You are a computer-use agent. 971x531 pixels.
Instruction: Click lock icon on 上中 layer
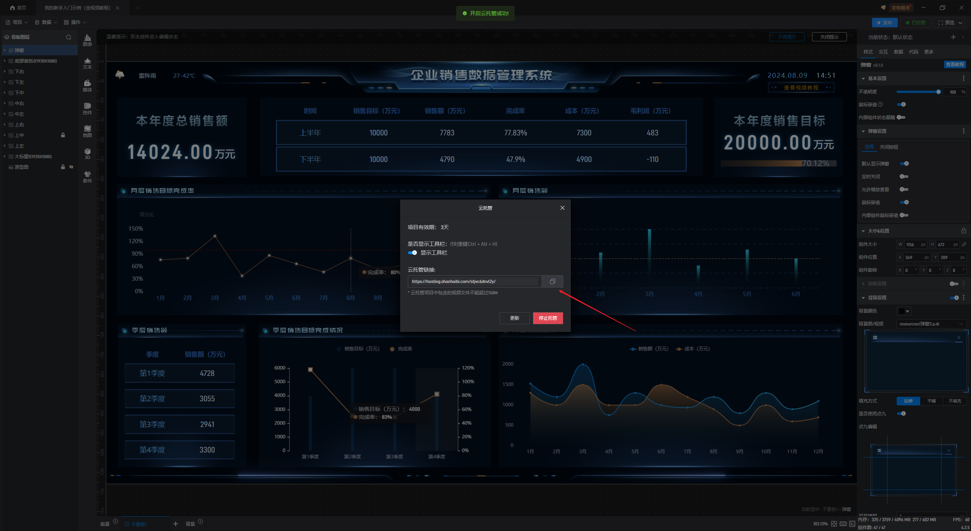coord(63,135)
